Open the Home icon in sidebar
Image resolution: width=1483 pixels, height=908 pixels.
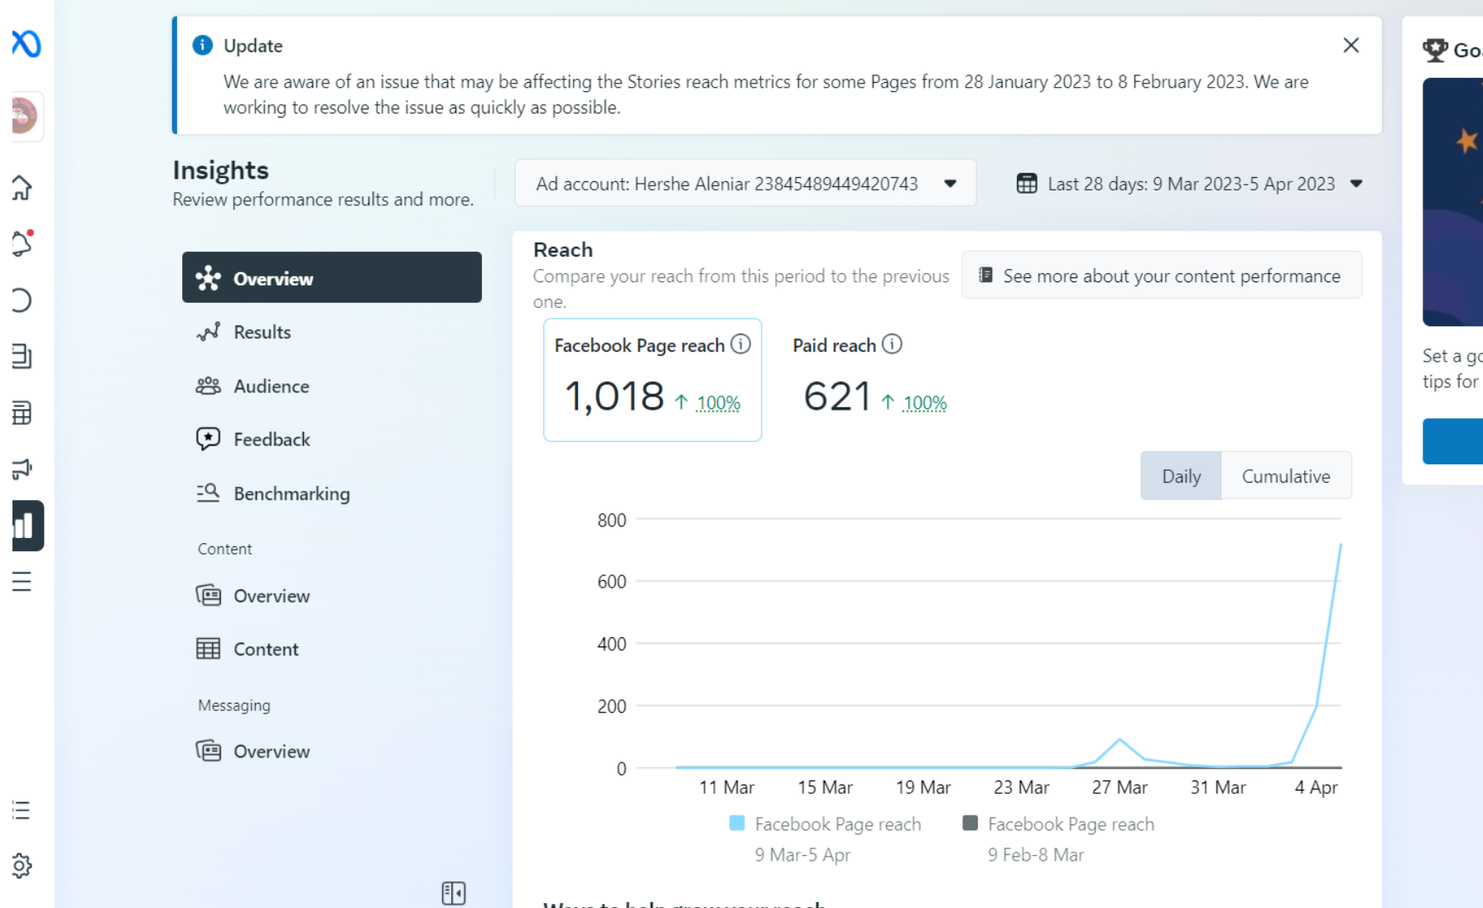[x=22, y=188]
